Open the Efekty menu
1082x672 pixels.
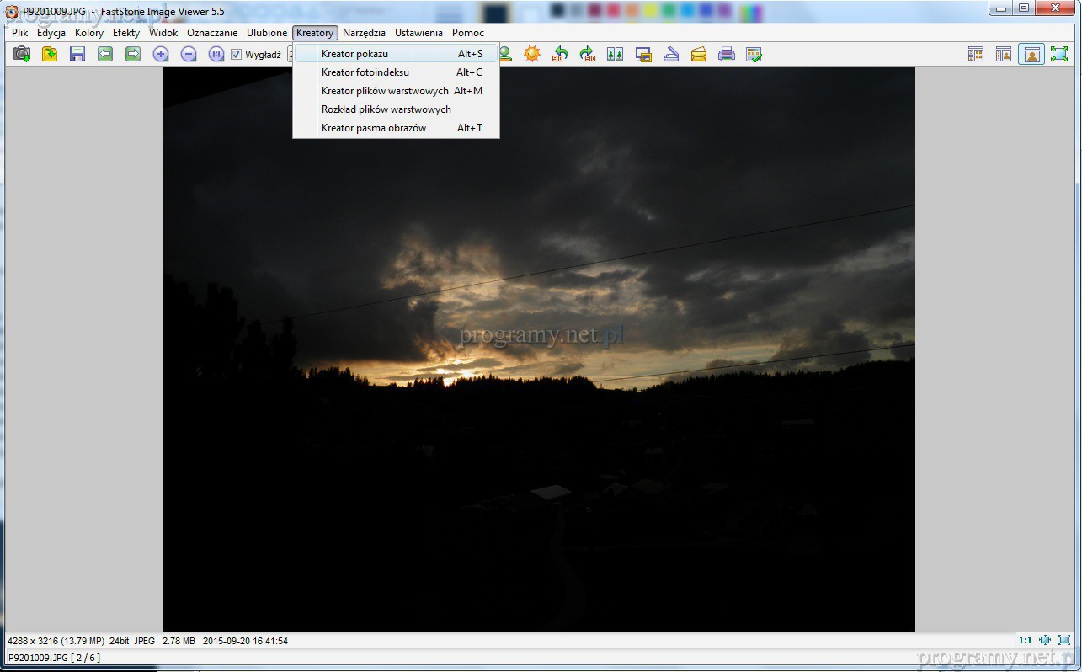click(126, 33)
